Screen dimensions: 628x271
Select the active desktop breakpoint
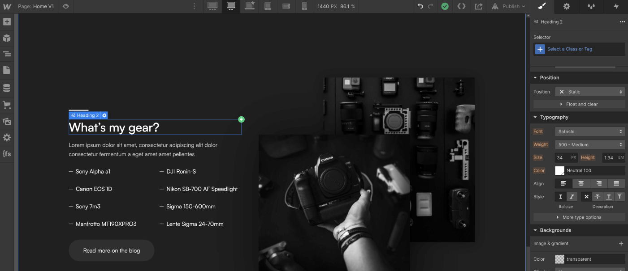(231, 6)
